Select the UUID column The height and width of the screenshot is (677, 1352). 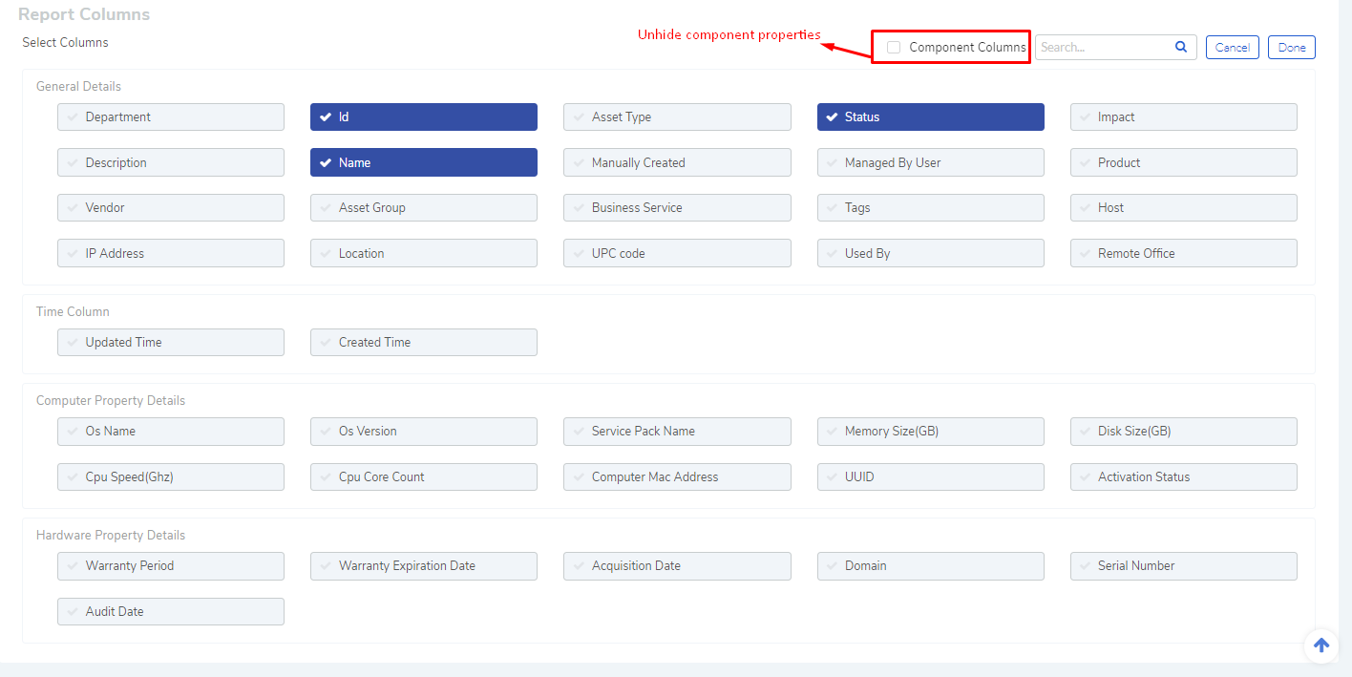(931, 476)
